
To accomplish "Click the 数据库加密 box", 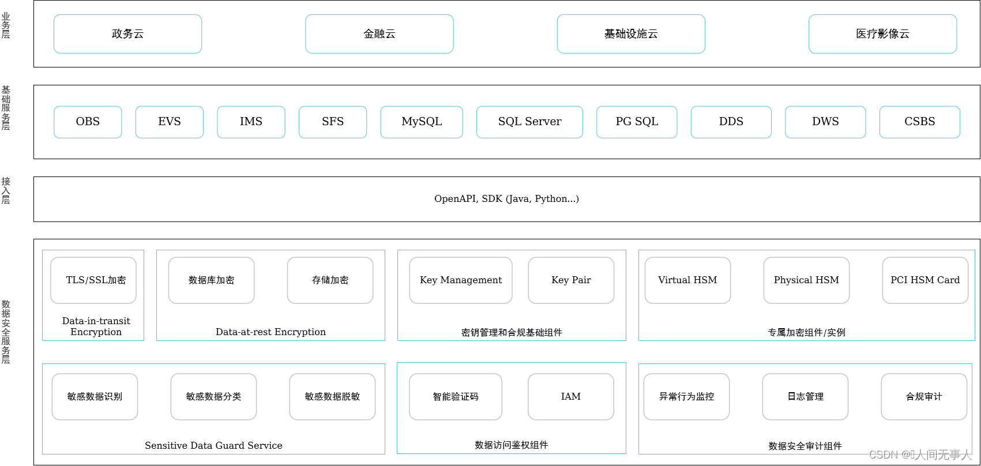I will pos(211,280).
